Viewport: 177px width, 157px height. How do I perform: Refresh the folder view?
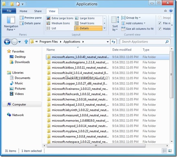(113, 42)
